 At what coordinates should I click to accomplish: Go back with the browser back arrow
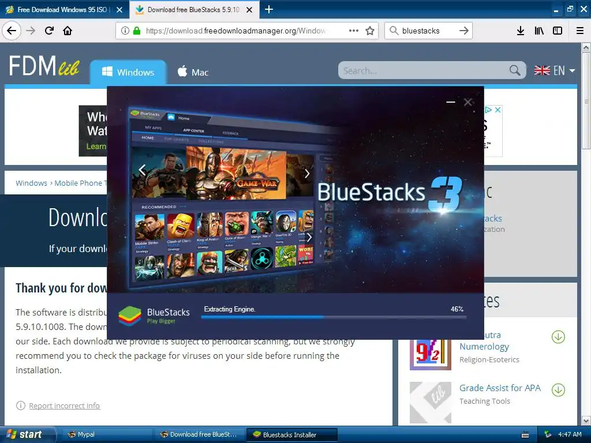[12, 31]
